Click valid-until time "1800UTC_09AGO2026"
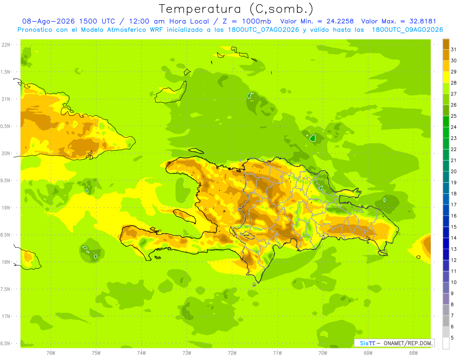Image resolution: width=464 pixels, height=358 pixels. (x=407, y=30)
